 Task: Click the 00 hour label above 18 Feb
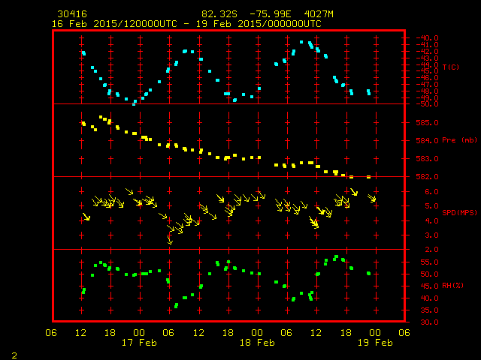click(x=257, y=333)
